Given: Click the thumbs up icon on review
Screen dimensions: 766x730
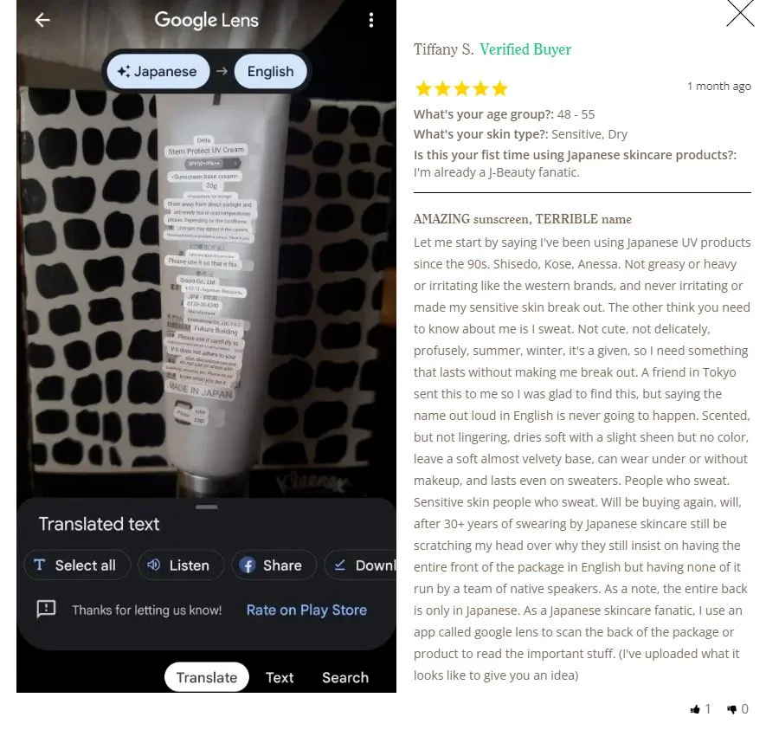Looking at the screenshot, I should click(695, 709).
